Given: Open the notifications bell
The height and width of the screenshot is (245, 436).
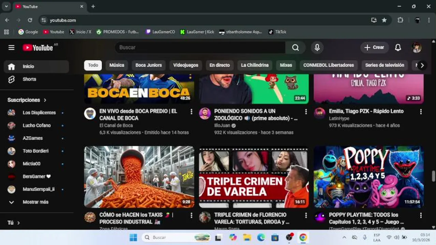Looking at the screenshot, I should [398, 48].
